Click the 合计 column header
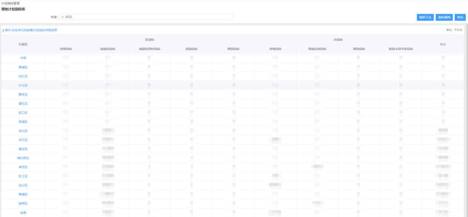Image resolution: width=468 pixels, height=217 pixels. click(x=442, y=44)
